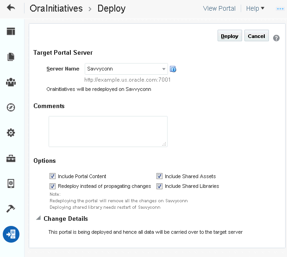The width and height of the screenshot is (287, 257).
Task: Open the hammer tools sidebar icon
Action: coord(11,209)
